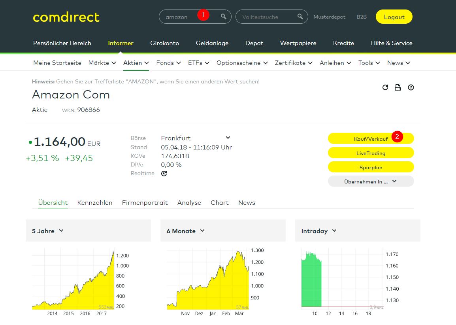
Task: Change the 5 Jahre chart period
Action: 48,231
